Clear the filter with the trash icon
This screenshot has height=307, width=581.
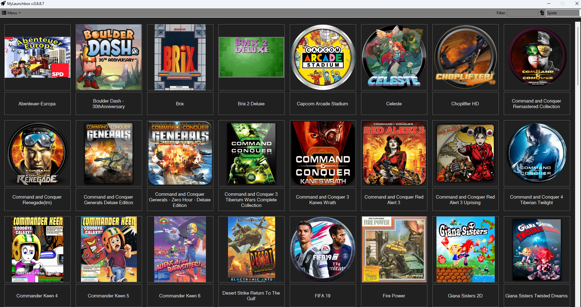(542, 13)
